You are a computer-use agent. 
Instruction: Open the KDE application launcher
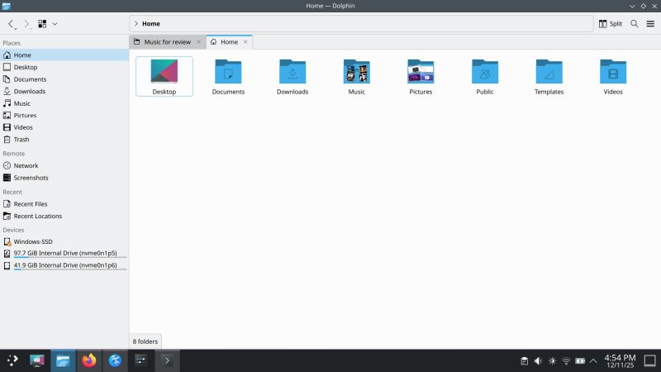click(12, 360)
